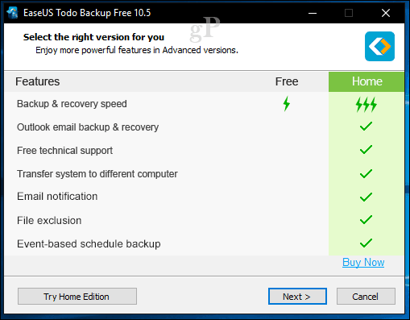Viewport: 410px width, 320px height.
Task: Click the Home checkmark for Event-based schedule backup
Action: (366, 243)
